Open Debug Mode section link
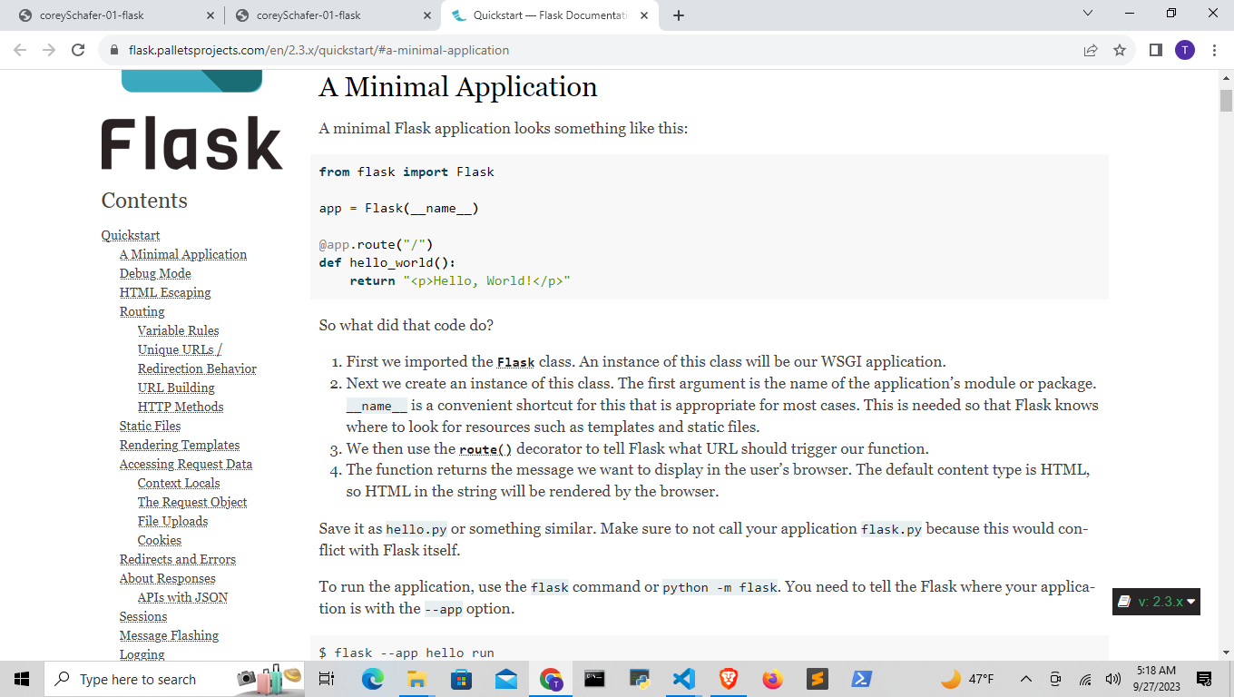This screenshot has width=1234, height=697. [x=155, y=274]
